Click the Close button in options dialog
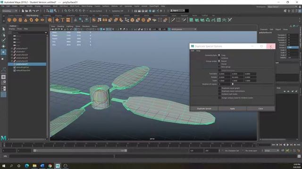Image resolution: width=302 pixels, height=169 pixels. click(260, 108)
